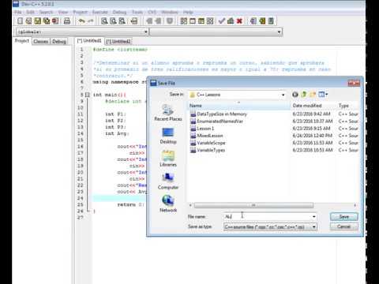Click the Save All toolbar icon

(x=47, y=21)
